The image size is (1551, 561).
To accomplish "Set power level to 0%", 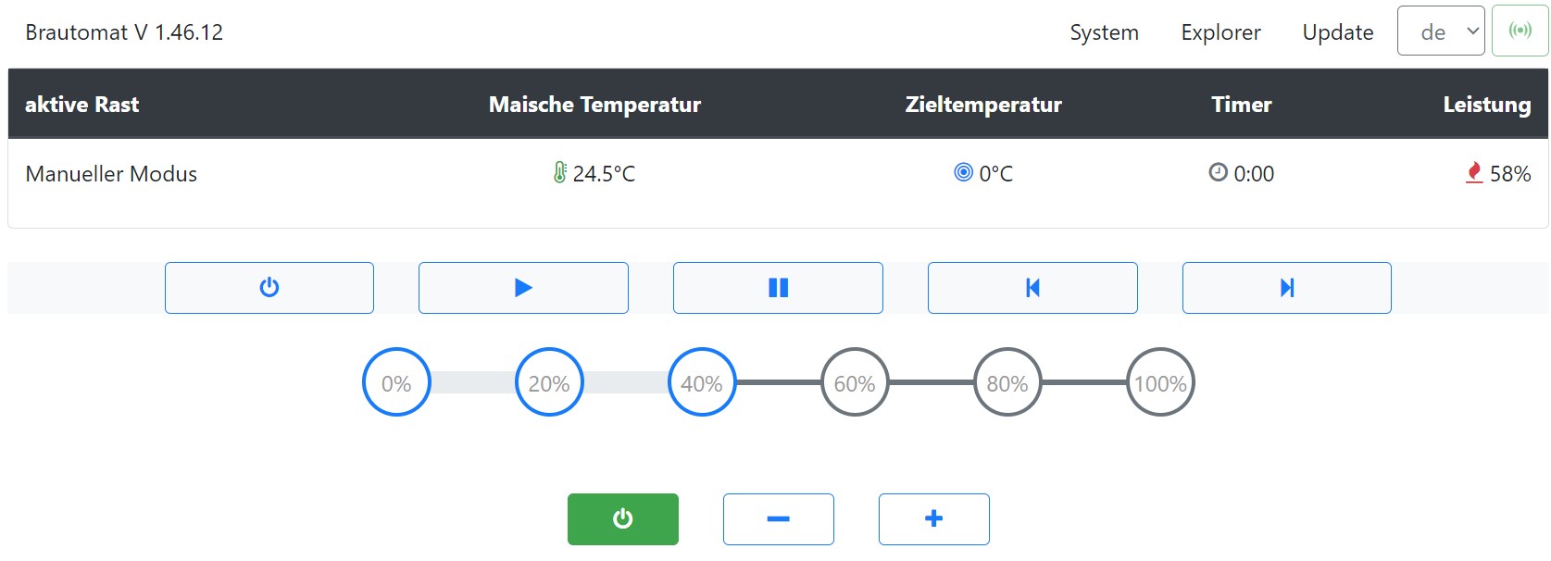I will pyautogui.click(x=396, y=382).
